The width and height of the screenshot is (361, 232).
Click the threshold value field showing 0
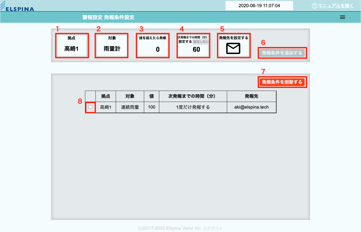pyautogui.click(x=158, y=49)
